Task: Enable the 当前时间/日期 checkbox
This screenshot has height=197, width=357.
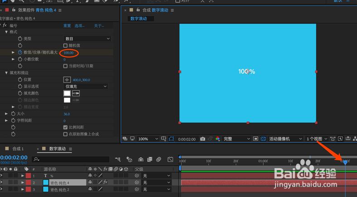Action: point(65,66)
